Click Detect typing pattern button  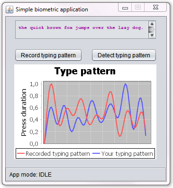click(x=124, y=55)
